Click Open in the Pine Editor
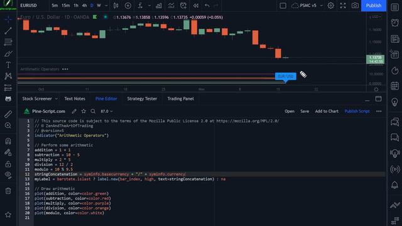Viewport: 402px width, 226px height. [x=289, y=111]
